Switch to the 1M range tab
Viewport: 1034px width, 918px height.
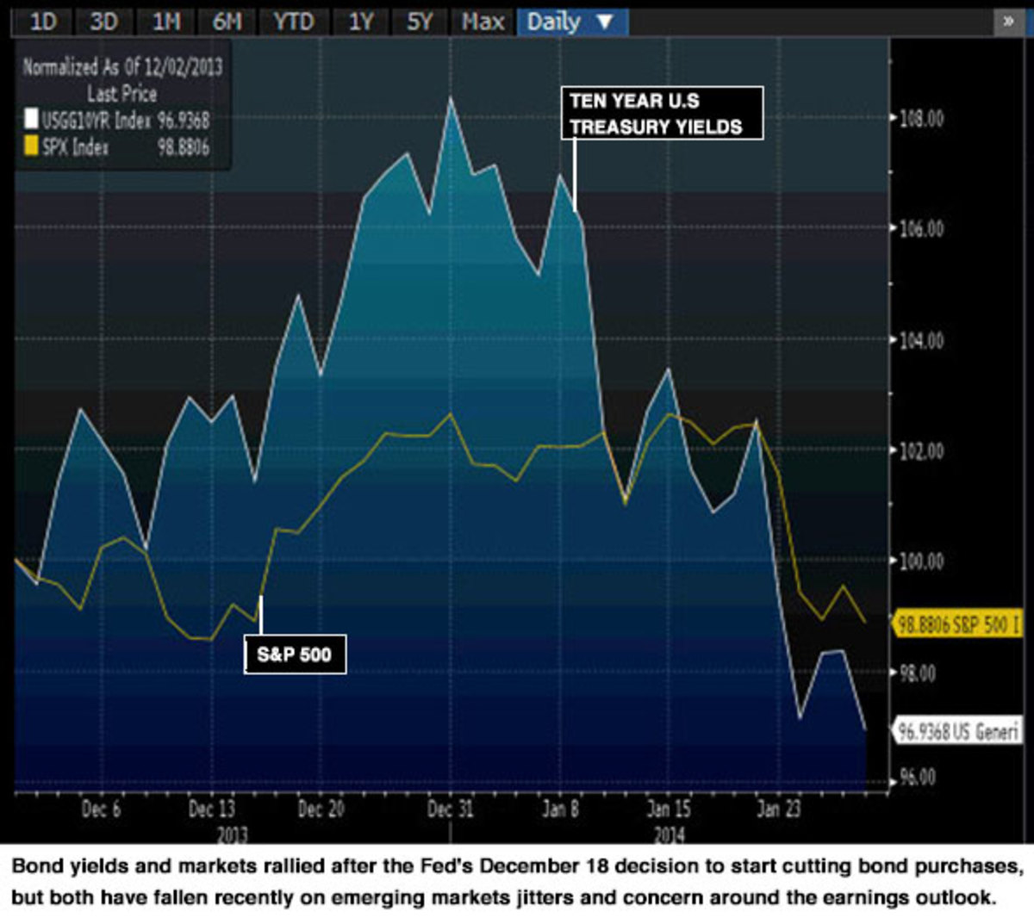166,22
